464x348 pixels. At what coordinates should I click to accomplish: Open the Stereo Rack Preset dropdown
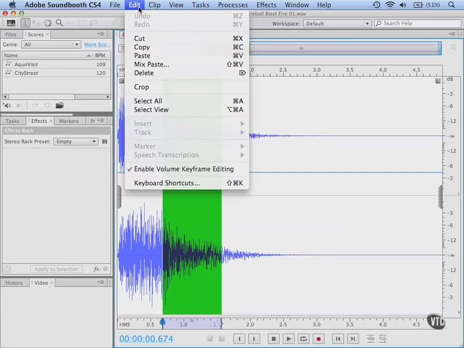pos(76,142)
